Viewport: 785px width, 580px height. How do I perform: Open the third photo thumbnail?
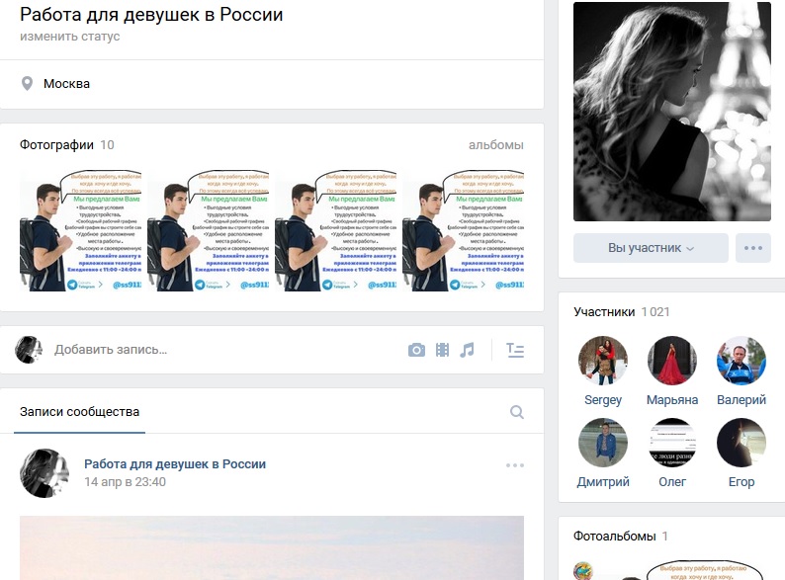[336, 230]
